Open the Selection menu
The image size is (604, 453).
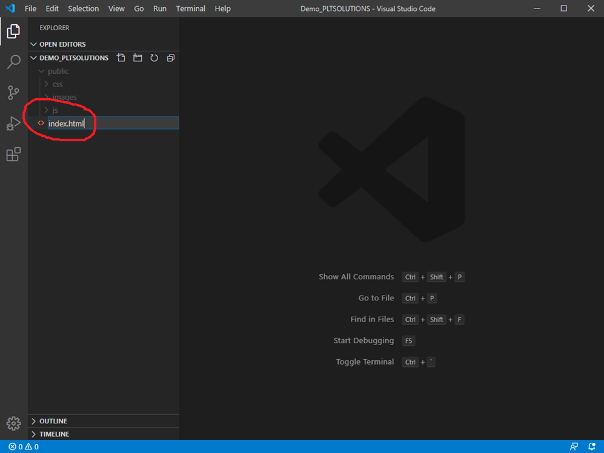point(83,8)
